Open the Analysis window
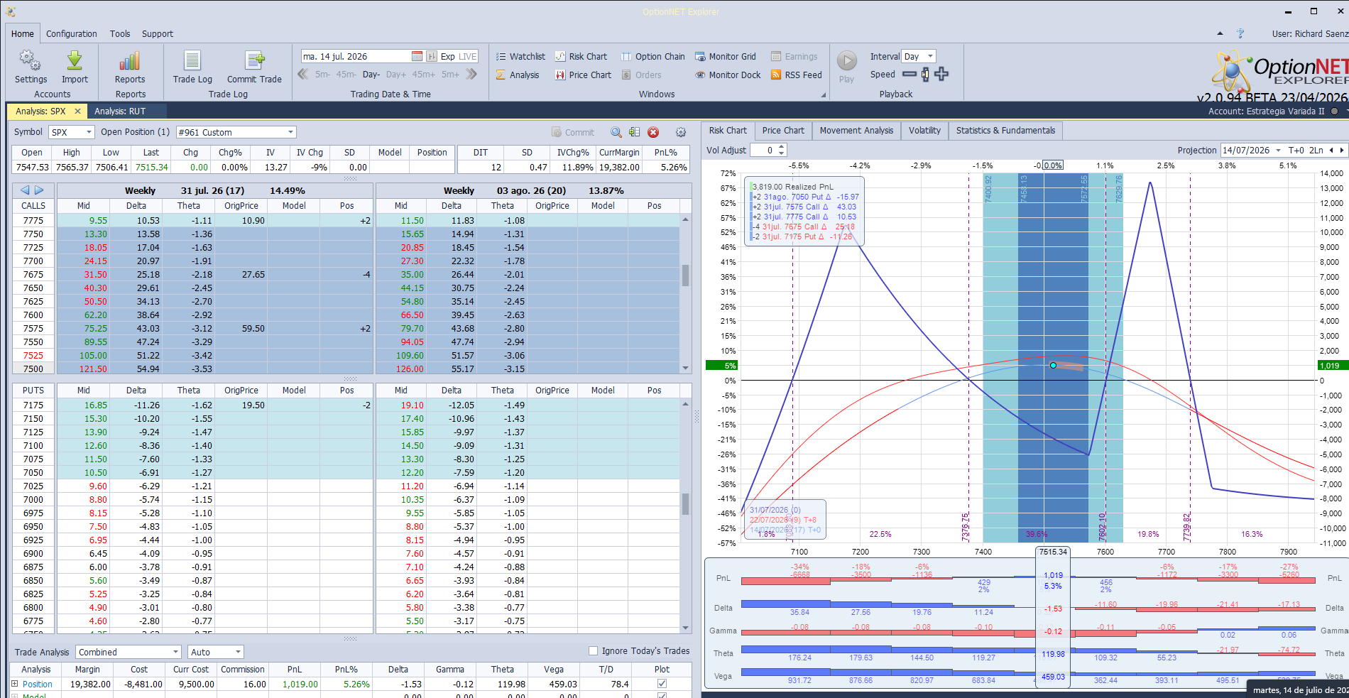The width and height of the screenshot is (1349, 698). tap(518, 75)
